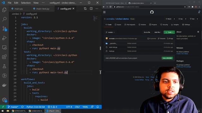
Task: Open the Actions tab on GitHub
Action: (x=142, y=24)
